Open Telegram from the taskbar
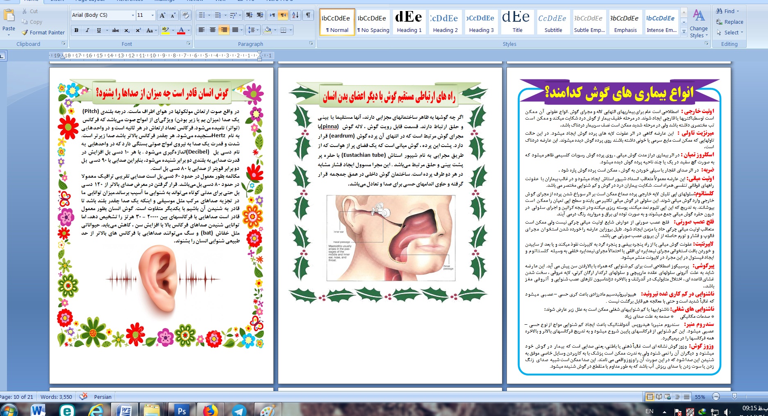The height and width of the screenshot is (416, 768). (x=239, y=410)
